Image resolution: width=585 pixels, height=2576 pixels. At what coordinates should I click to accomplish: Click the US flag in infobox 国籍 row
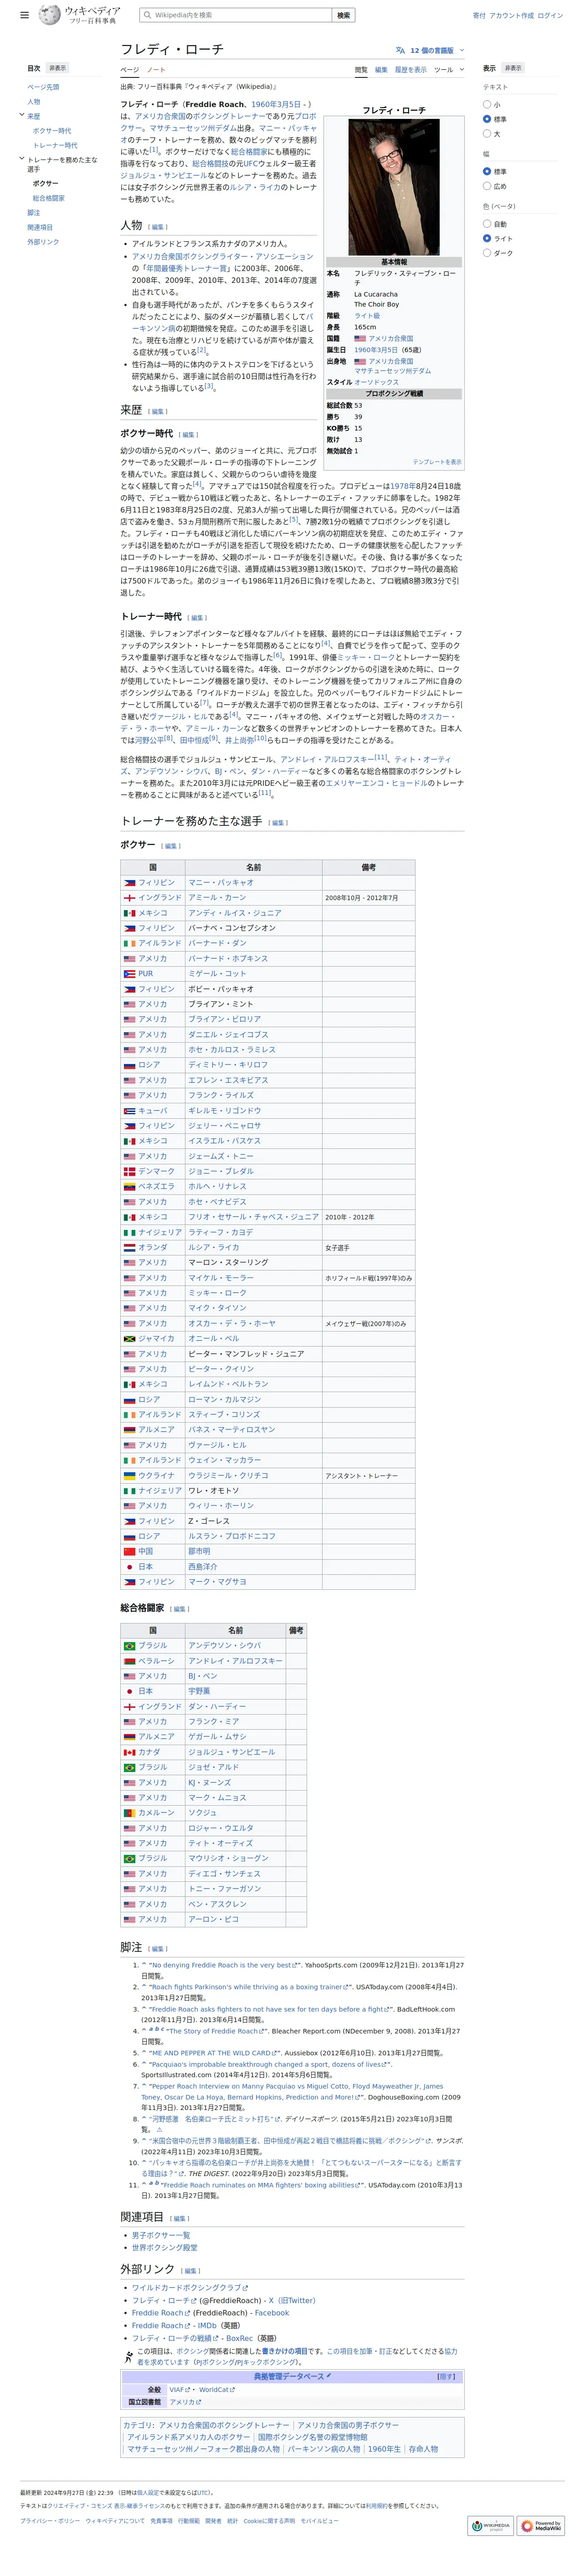coord(360,339)
